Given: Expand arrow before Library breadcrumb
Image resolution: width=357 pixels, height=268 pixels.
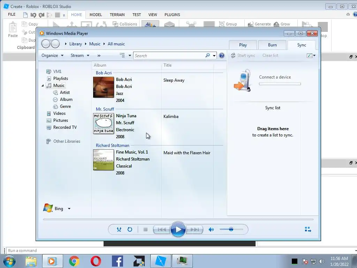Looking at the screenshot, I should point(66,44).
